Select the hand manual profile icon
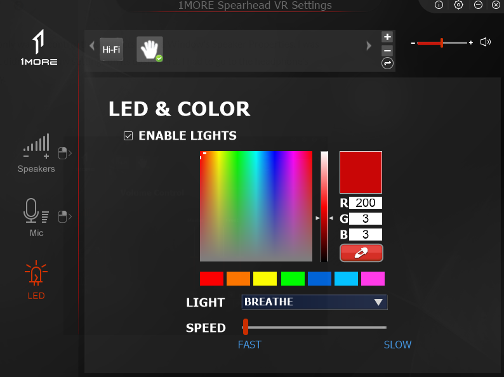Image resolution: width=504 pixels, height=377 pixels. pyautogui.click(x=150, y=49)
